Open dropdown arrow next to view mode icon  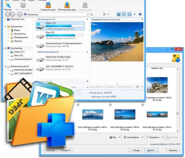pos(109,14)
